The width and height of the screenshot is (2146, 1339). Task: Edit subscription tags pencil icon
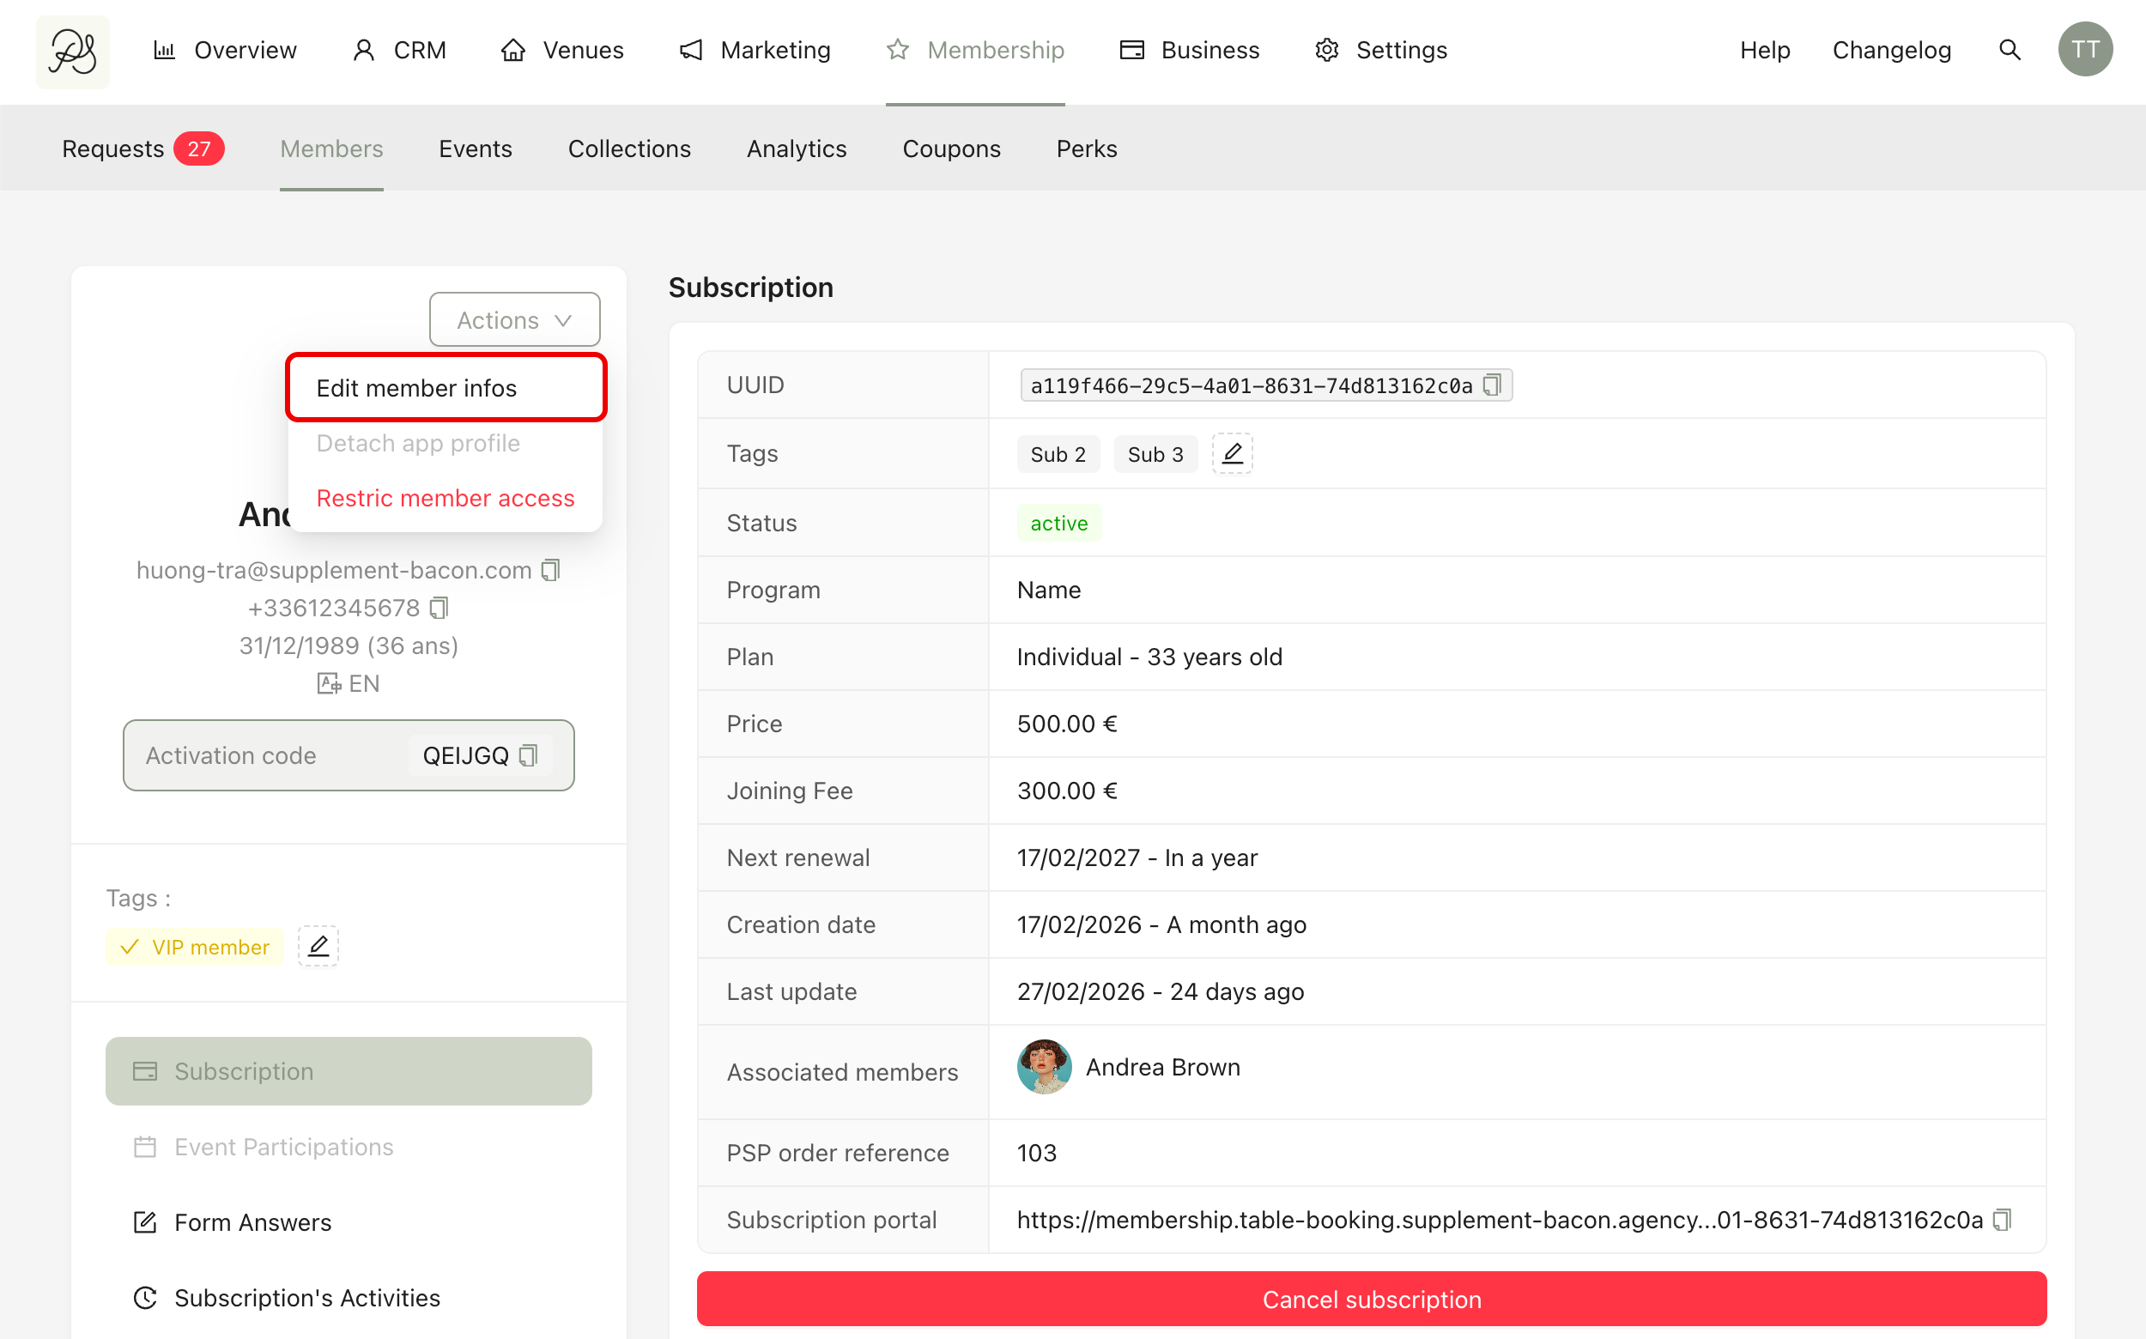tap(1232, 453)
